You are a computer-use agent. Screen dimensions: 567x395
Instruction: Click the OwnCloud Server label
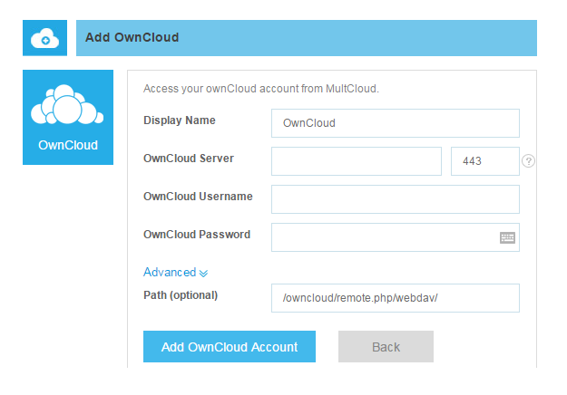tap(189, 159)
